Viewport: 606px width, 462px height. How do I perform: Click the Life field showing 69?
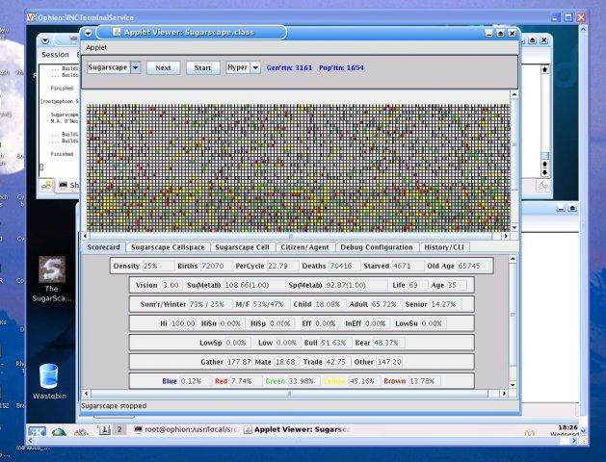coord(417,285)
